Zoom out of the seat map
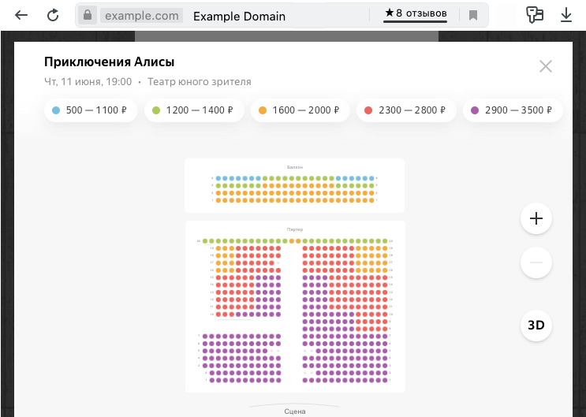 click(536, 262)
